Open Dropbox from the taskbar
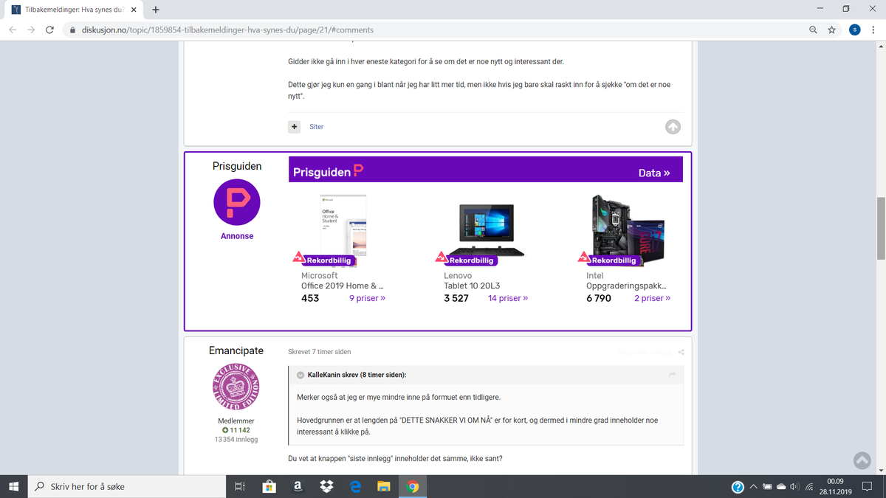Viewport: 886px width, 498px height. [x=326, y=487]
